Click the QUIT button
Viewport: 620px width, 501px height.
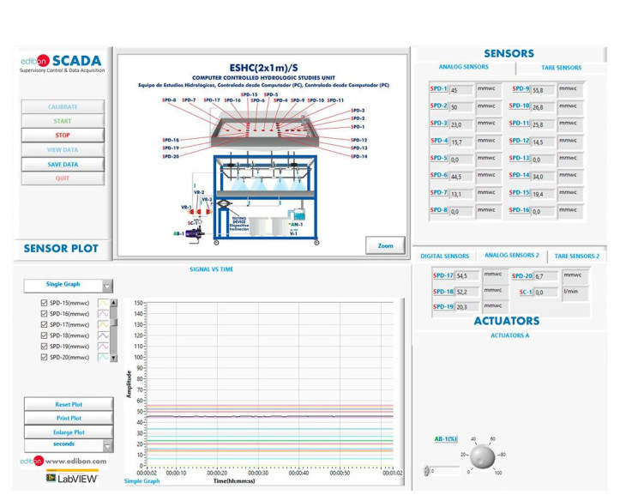(x=63, y=178)
